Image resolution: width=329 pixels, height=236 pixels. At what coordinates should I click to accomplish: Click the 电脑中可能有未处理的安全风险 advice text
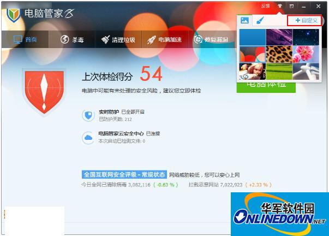point(141,91)
